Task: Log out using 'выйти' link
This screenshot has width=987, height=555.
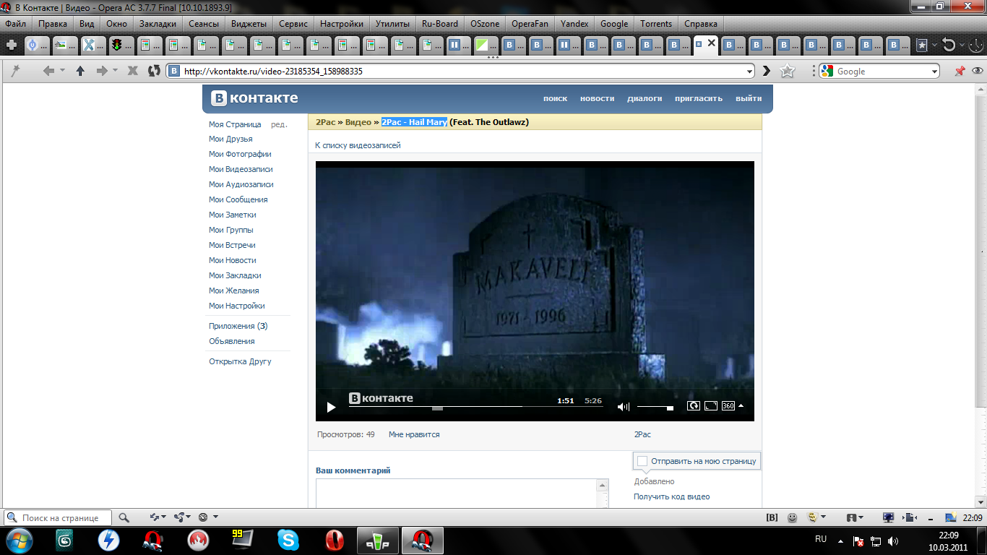Action: 749,98
